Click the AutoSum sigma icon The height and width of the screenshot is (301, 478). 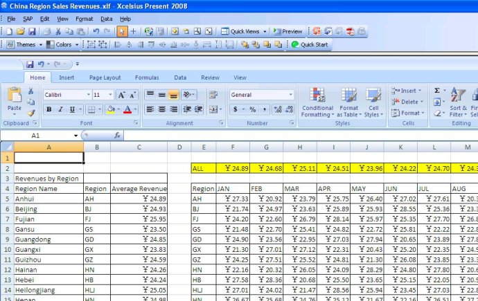(437, 91)
